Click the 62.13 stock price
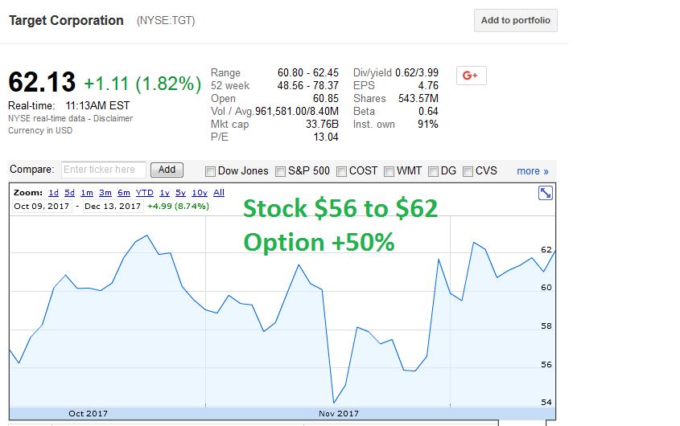This screenshot has height=426, width=680. [x=42, y=82]
